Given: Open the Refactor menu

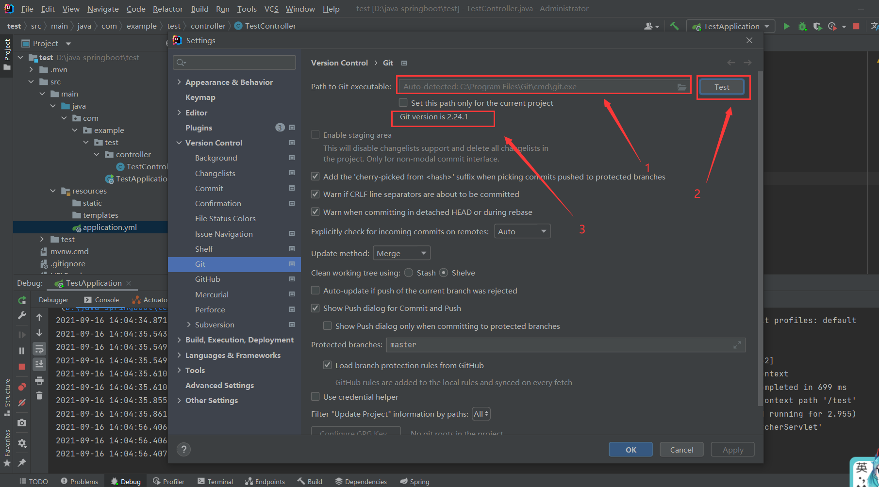Looking at the screenshot, I should 167,9.
